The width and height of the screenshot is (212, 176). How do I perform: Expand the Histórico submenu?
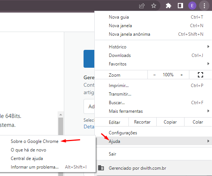[153, 47]
